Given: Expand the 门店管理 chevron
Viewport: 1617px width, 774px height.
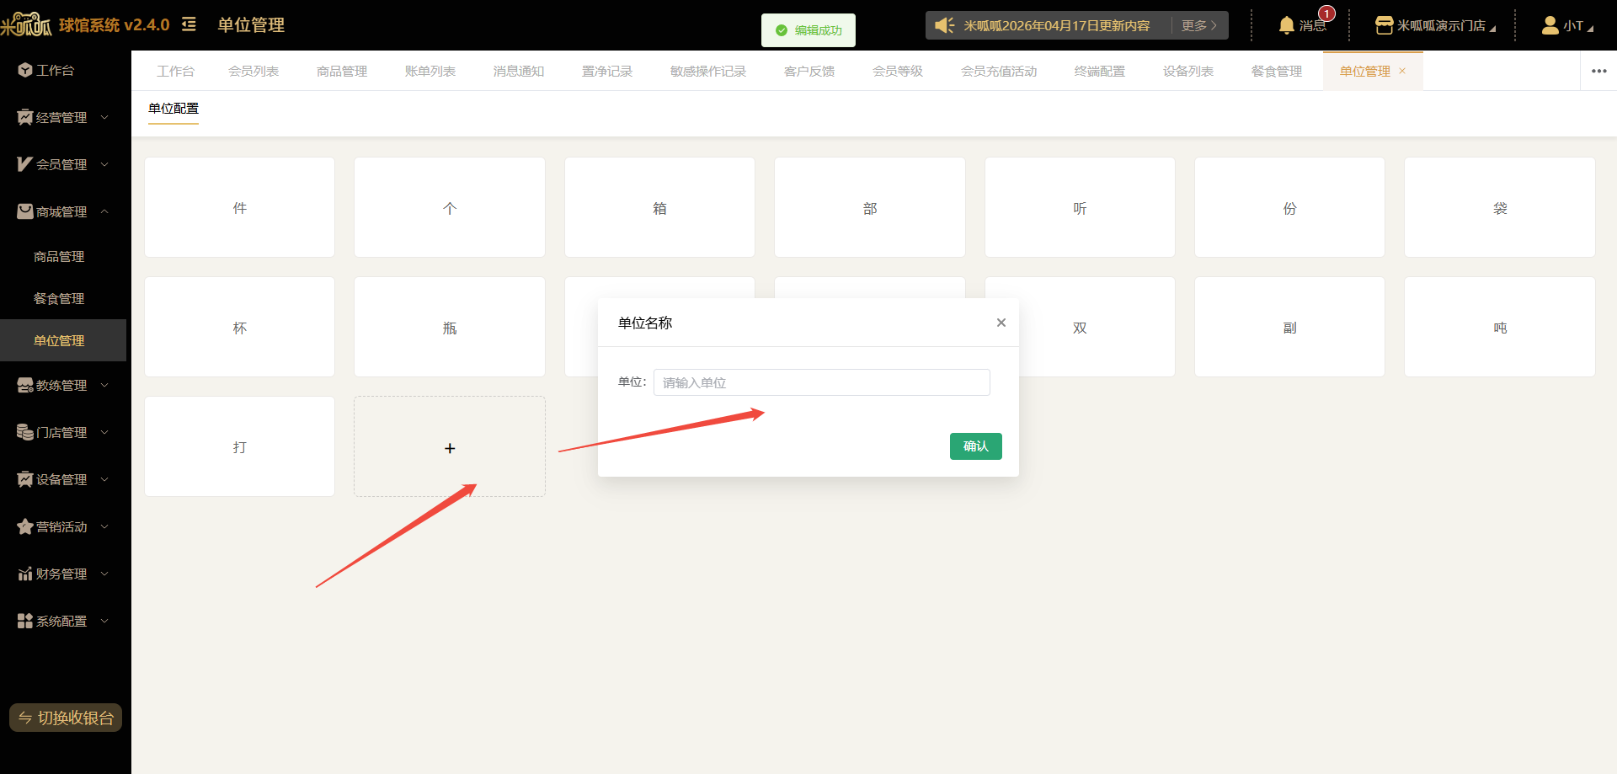Looking at the screenshot, I should (x=104, y=432).
